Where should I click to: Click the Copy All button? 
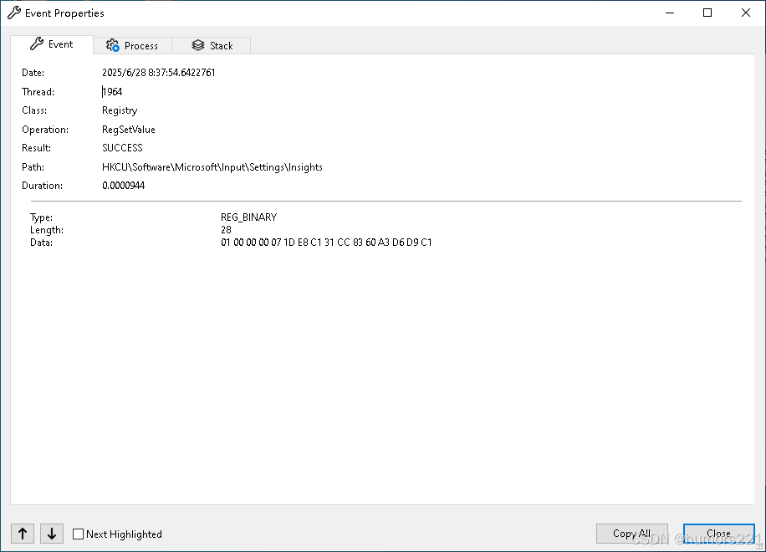click(x=631, y=533)
